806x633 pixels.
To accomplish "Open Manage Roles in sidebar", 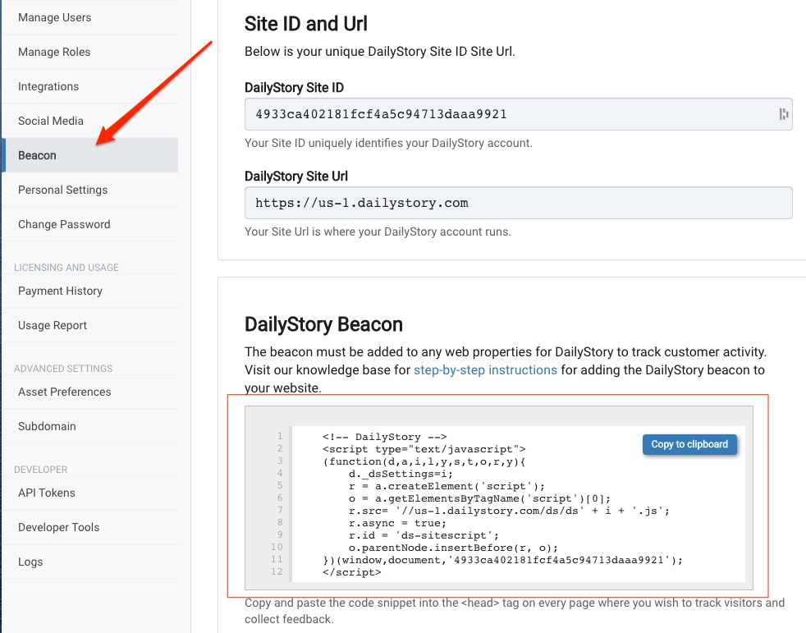I will pyautogui.click(x=54, y=52).
